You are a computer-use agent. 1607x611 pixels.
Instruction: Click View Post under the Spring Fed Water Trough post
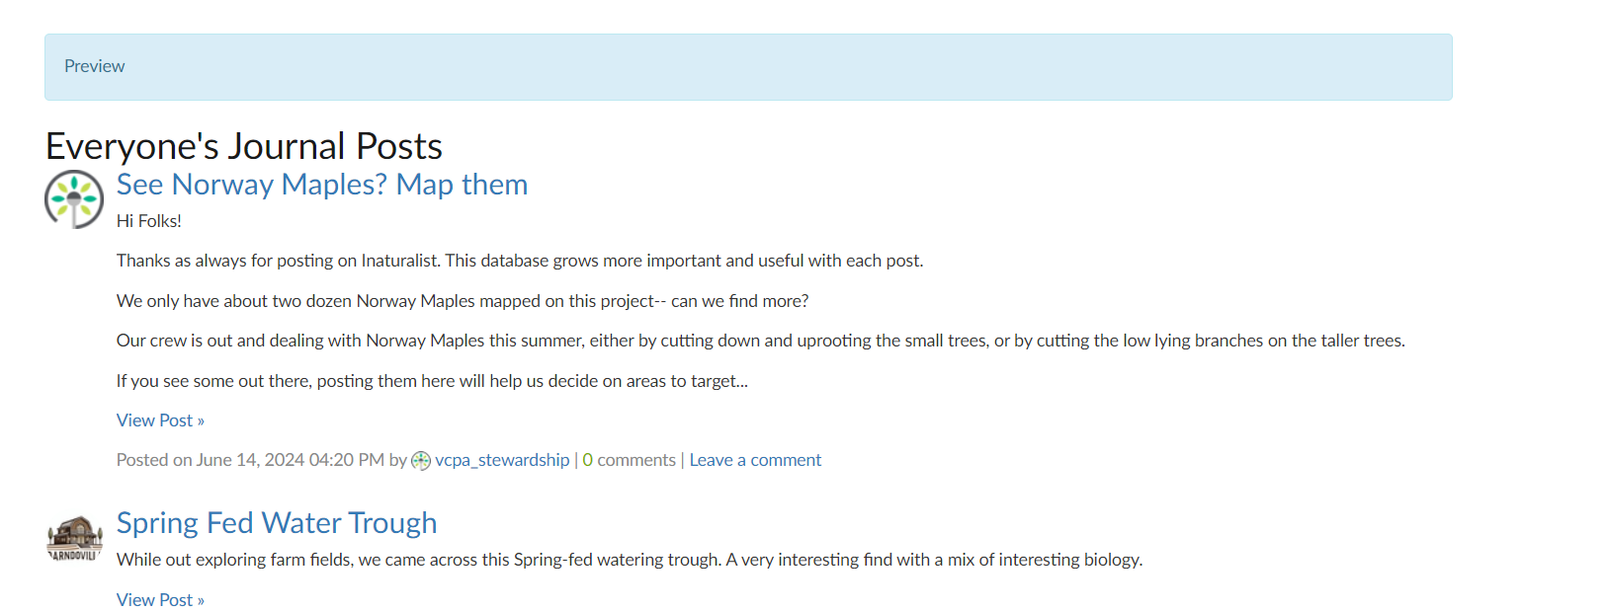(160, 600)
